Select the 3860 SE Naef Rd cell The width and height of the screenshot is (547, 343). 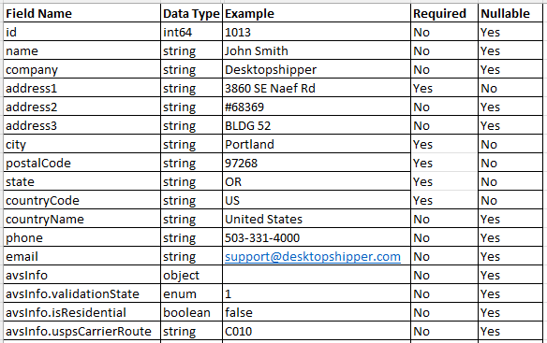pos(317,88)
